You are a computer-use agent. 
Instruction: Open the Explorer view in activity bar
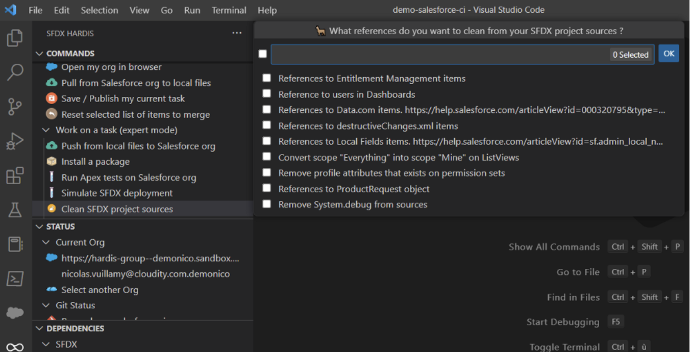[x=15, y=38]
